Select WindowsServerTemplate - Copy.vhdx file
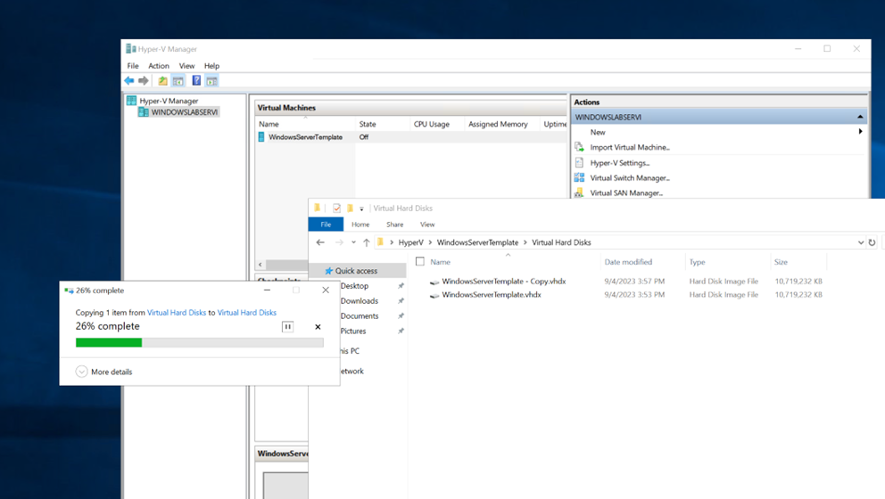 tap(503, 282)
